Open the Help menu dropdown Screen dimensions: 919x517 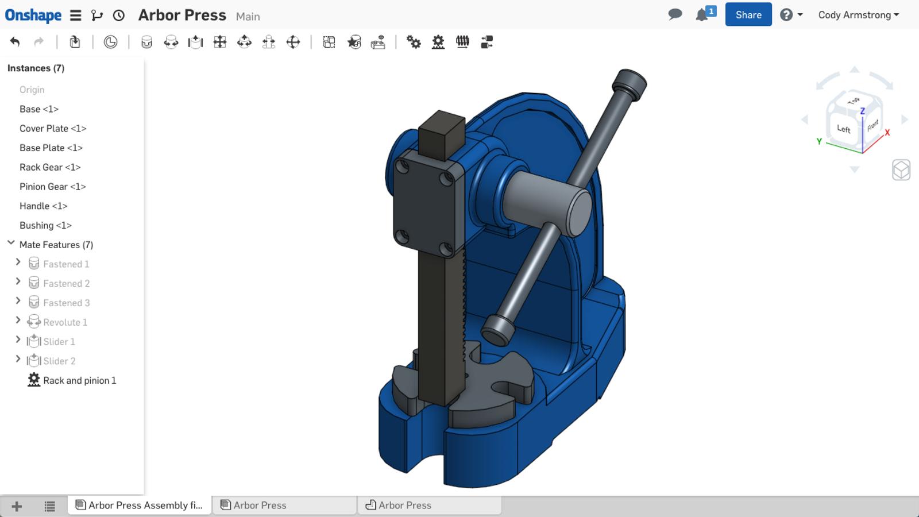pos(791,15)
